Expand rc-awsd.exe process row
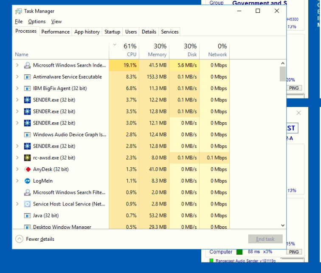 coord(17,158)
